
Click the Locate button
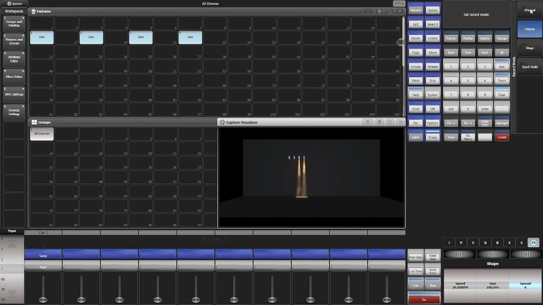(502, 137)
